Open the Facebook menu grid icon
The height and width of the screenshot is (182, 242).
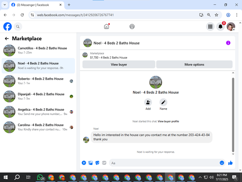pyautogui.click(x=210, y=27)
